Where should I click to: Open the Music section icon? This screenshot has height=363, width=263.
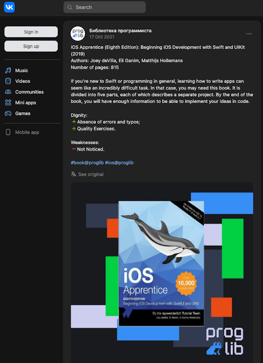tap(8, 71)
